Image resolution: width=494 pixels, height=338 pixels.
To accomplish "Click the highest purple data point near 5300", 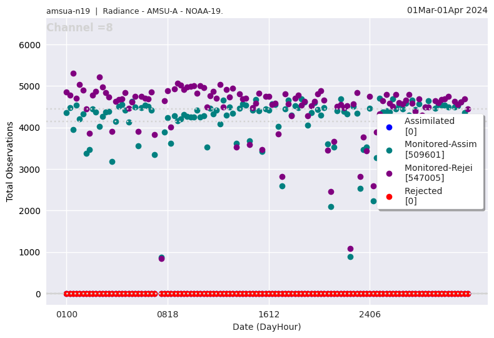I will (x=73, y=74).
